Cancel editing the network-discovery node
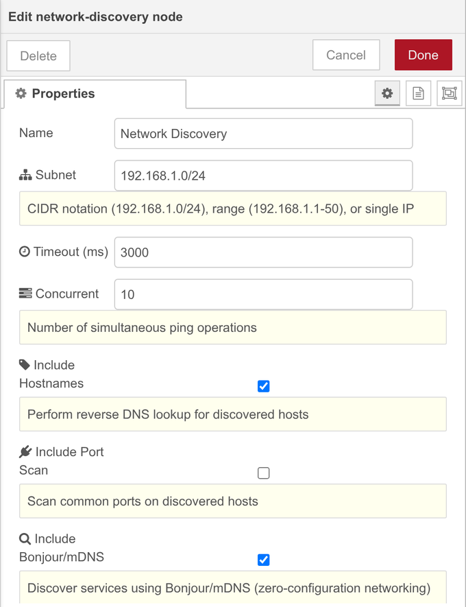466x607 pixels. [x=346, y=55]
